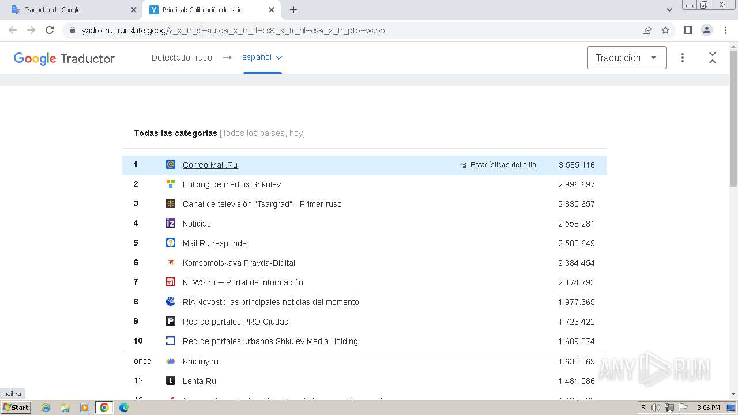Click the Holding de medios Shkulev logo icon
The height and width of the screenshot is (415, 738).
pyautogui.click(x=171, y=184)
